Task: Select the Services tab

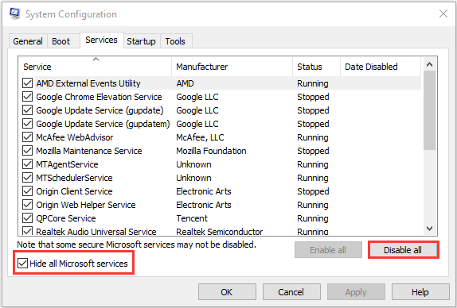Action: 101,40
